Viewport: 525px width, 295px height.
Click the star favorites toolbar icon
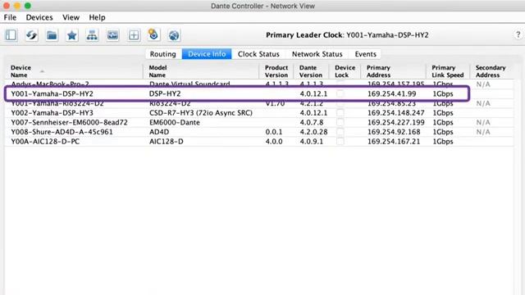71,35
